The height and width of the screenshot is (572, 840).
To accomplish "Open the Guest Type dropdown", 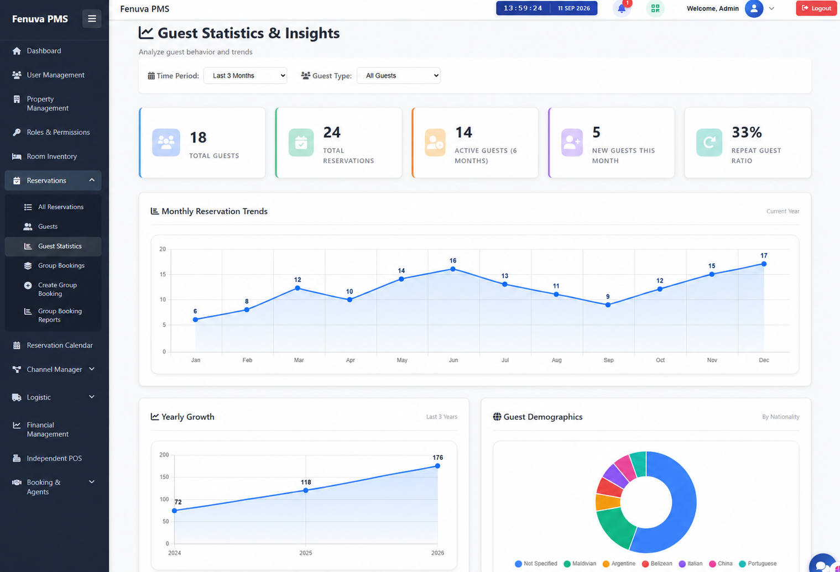I will click(x=399, y=76).
